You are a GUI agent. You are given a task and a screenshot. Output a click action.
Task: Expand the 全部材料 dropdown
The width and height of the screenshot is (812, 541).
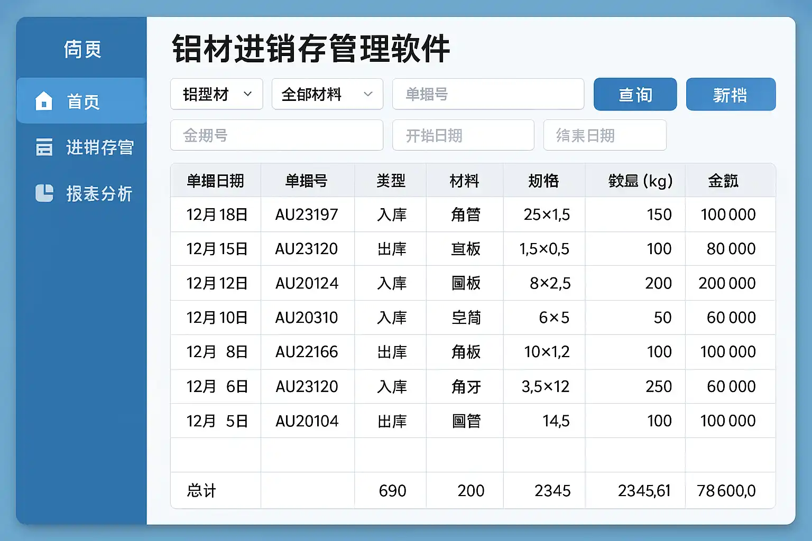click(x=327, y=94)
